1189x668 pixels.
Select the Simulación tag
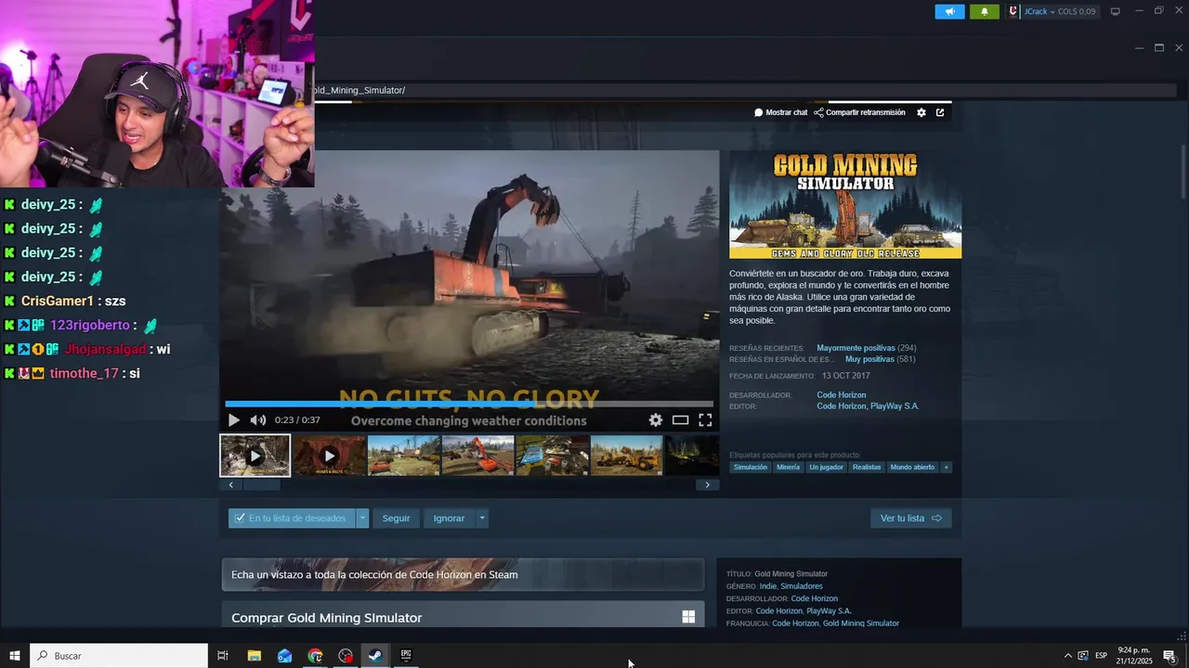pos(751,468)
